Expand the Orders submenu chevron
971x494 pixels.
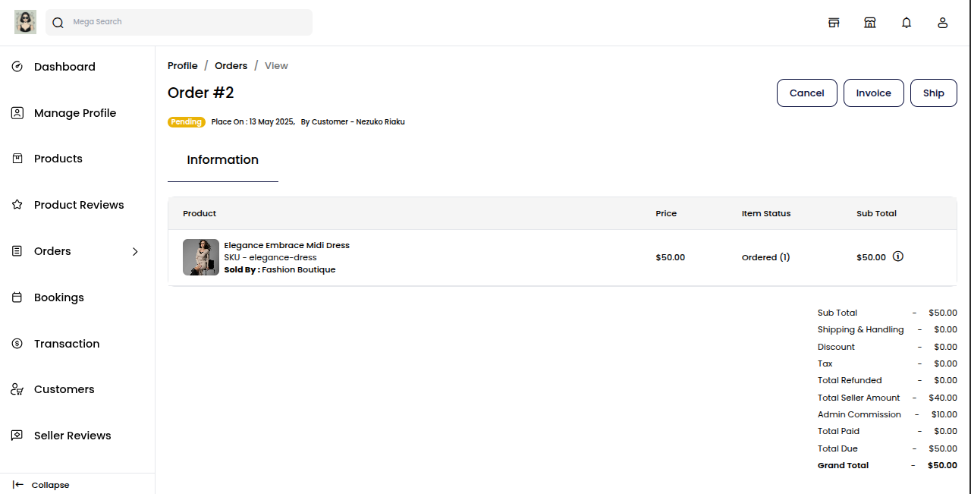pyautogui.click(x=135, y=251)
